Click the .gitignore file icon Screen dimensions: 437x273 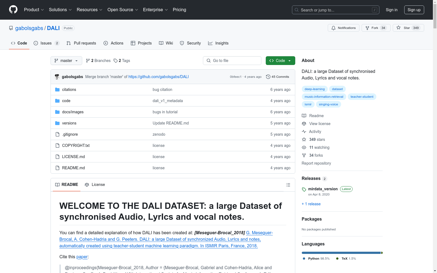(57, 134)
